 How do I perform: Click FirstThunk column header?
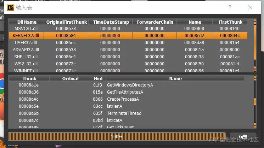tap(230, 22)
